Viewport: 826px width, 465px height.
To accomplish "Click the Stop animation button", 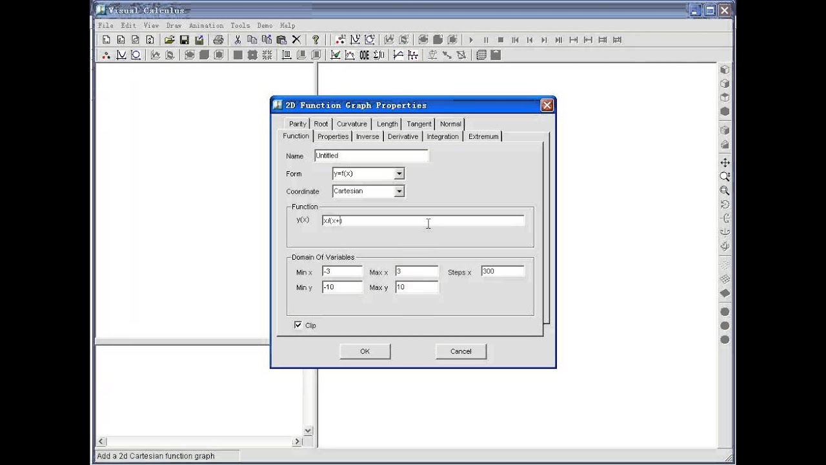I will point(500,39).
